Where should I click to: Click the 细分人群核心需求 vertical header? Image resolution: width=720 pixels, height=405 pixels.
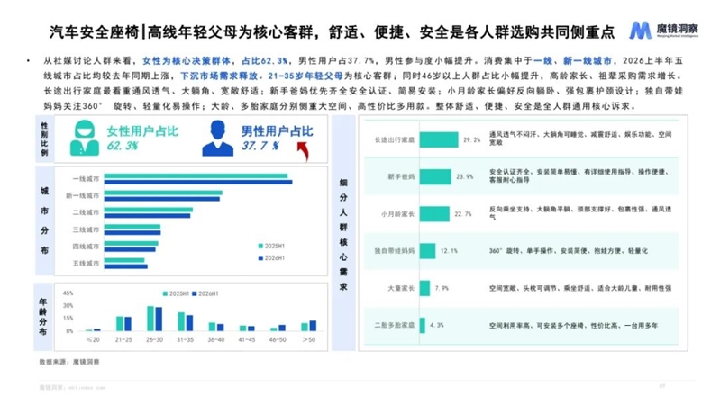343,234
